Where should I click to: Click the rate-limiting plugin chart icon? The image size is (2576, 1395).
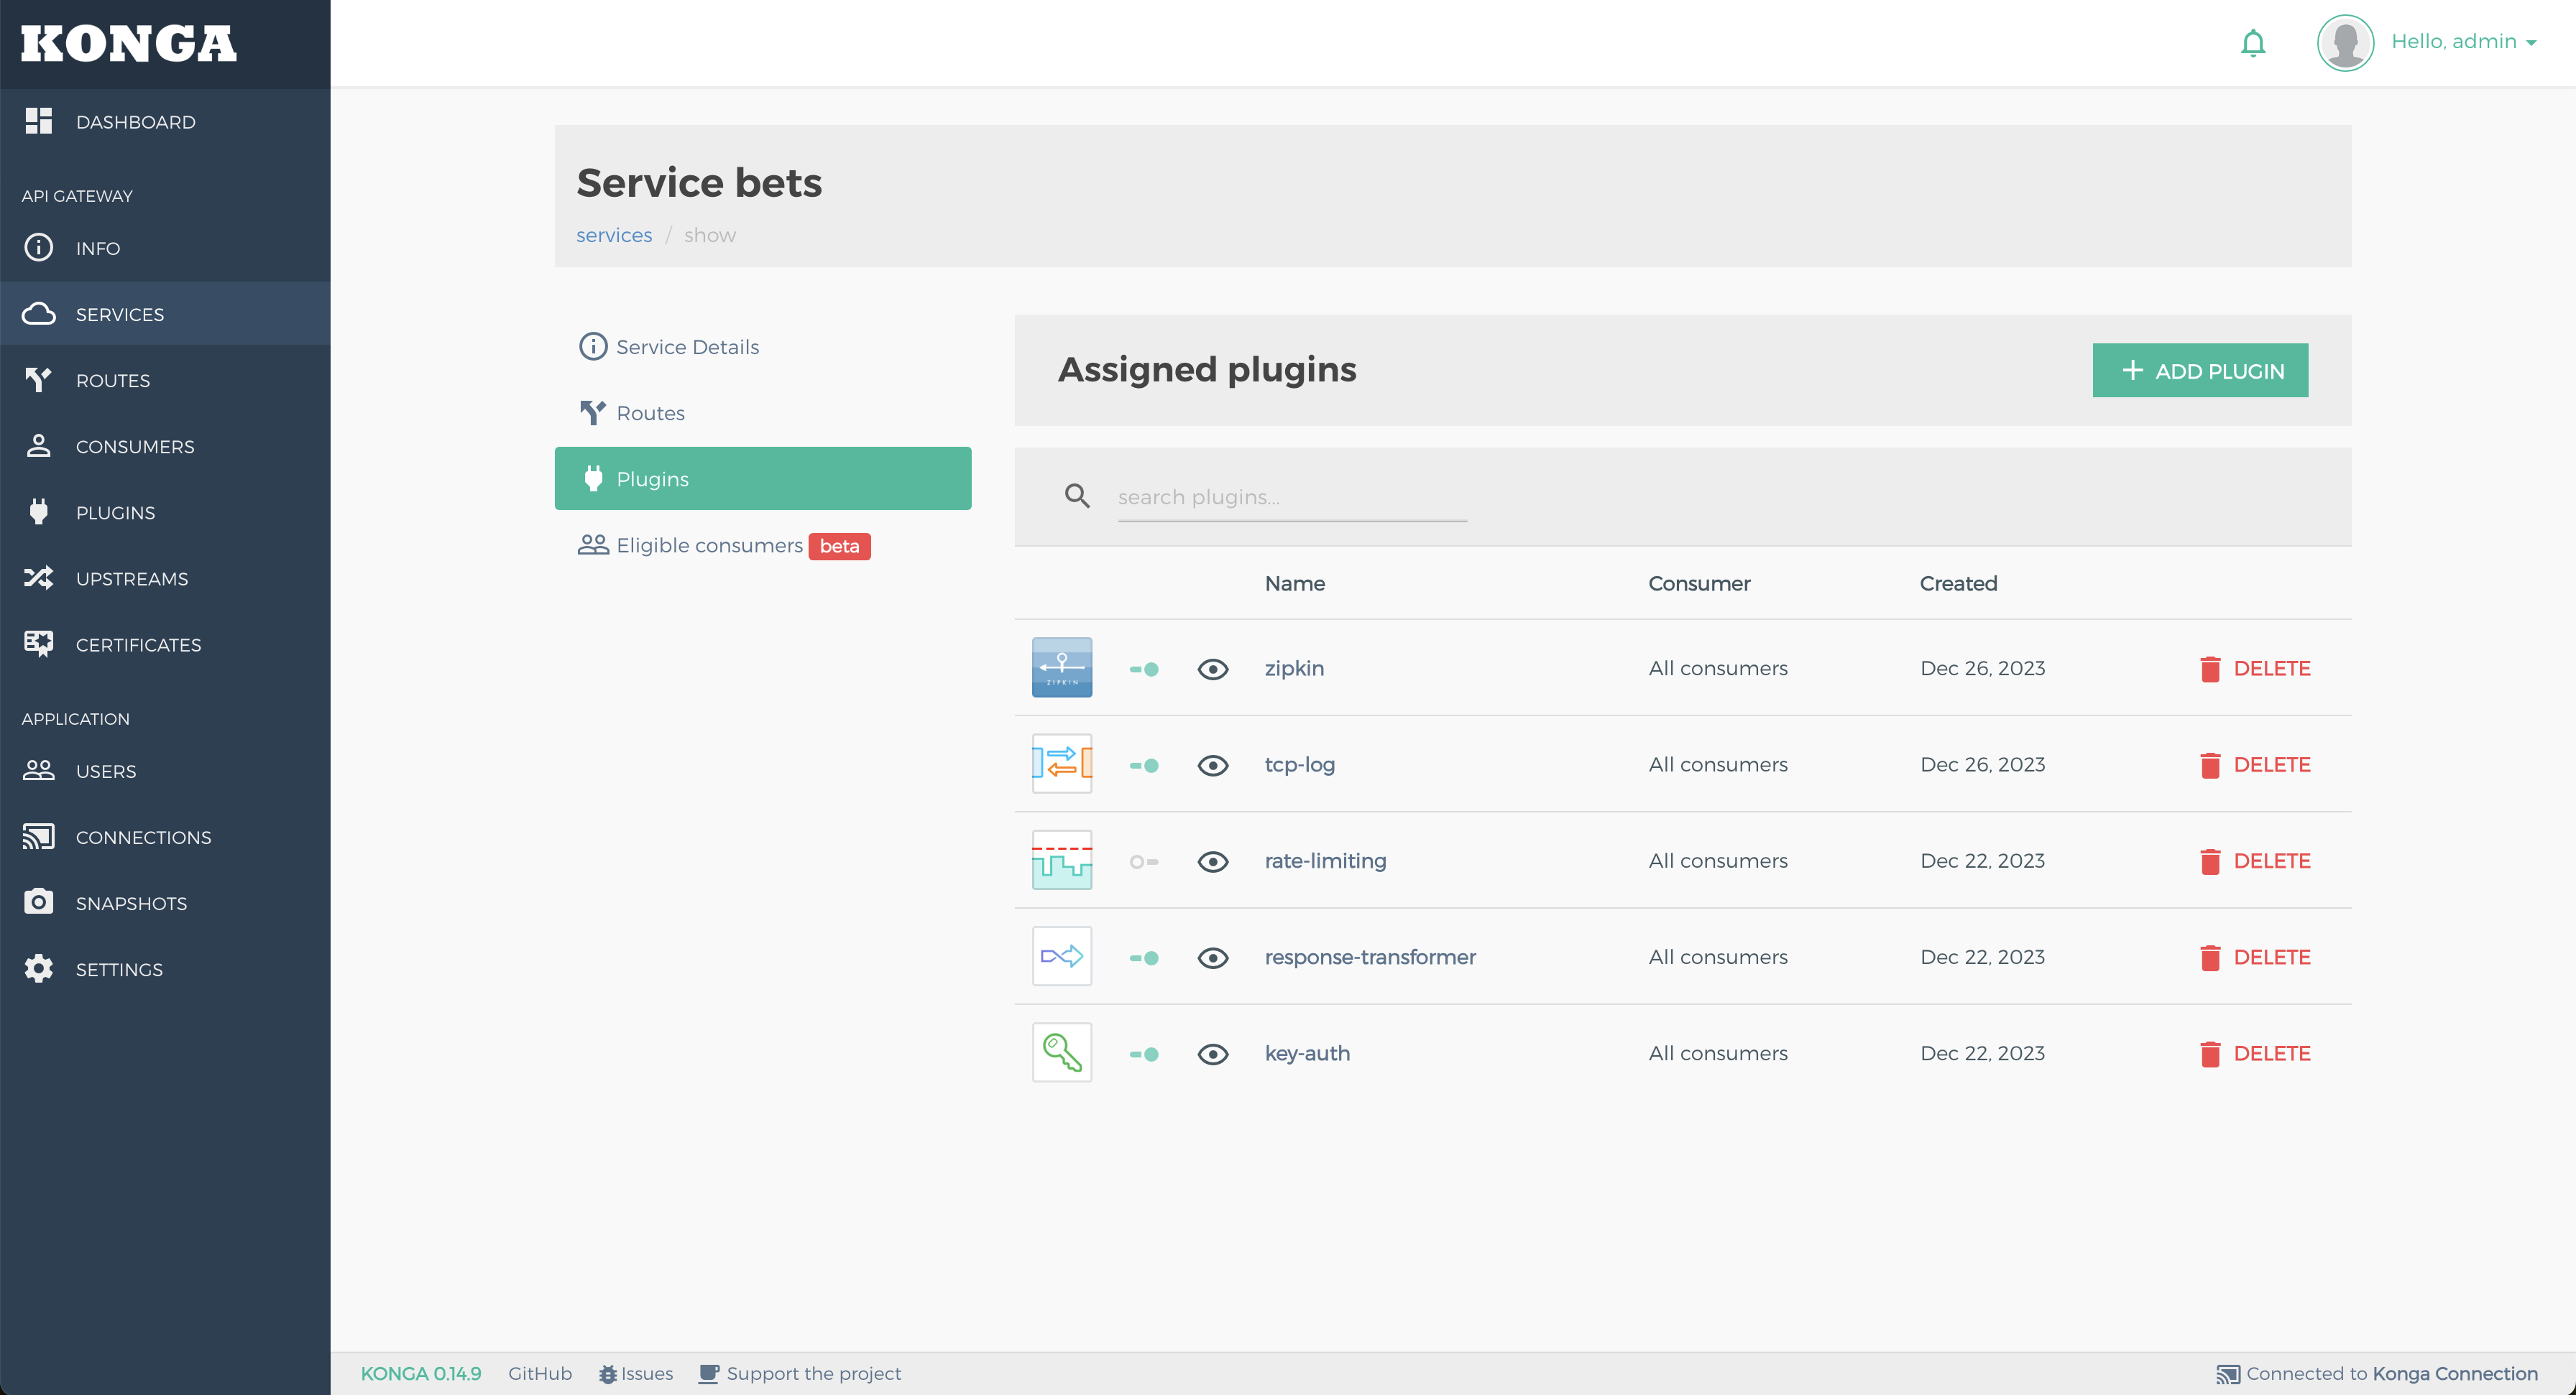click(1061, 861)
